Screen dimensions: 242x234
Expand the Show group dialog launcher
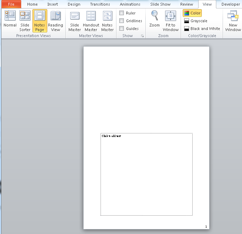pos(143,36)
